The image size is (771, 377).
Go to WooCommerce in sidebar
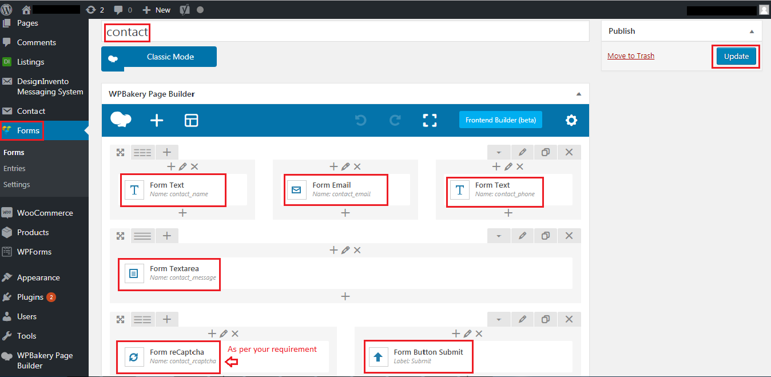(44, 213)
